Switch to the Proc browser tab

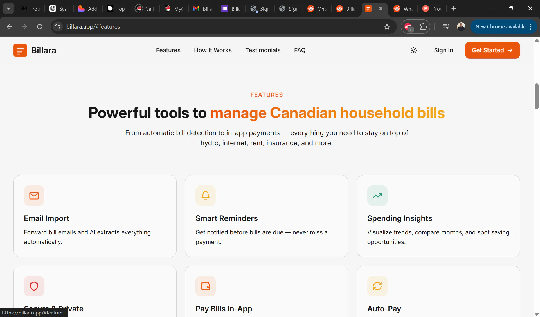click(432, 9)
